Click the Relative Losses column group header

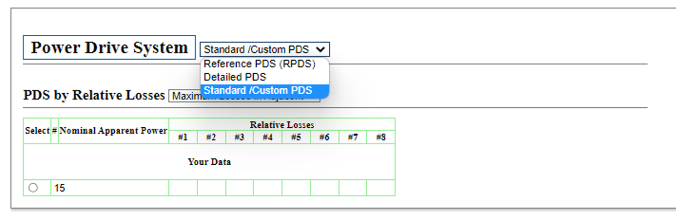(282, 124)
